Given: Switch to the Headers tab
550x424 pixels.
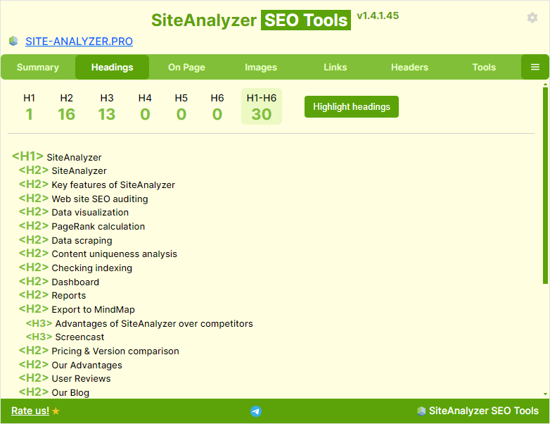Looking at the screenshot, I should point(410,67).
